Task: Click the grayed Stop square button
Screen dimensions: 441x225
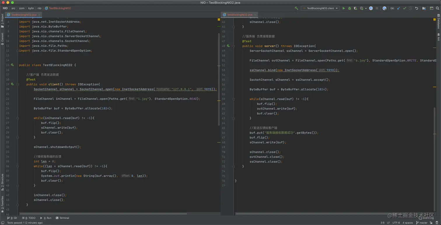Action: point(377,8)
